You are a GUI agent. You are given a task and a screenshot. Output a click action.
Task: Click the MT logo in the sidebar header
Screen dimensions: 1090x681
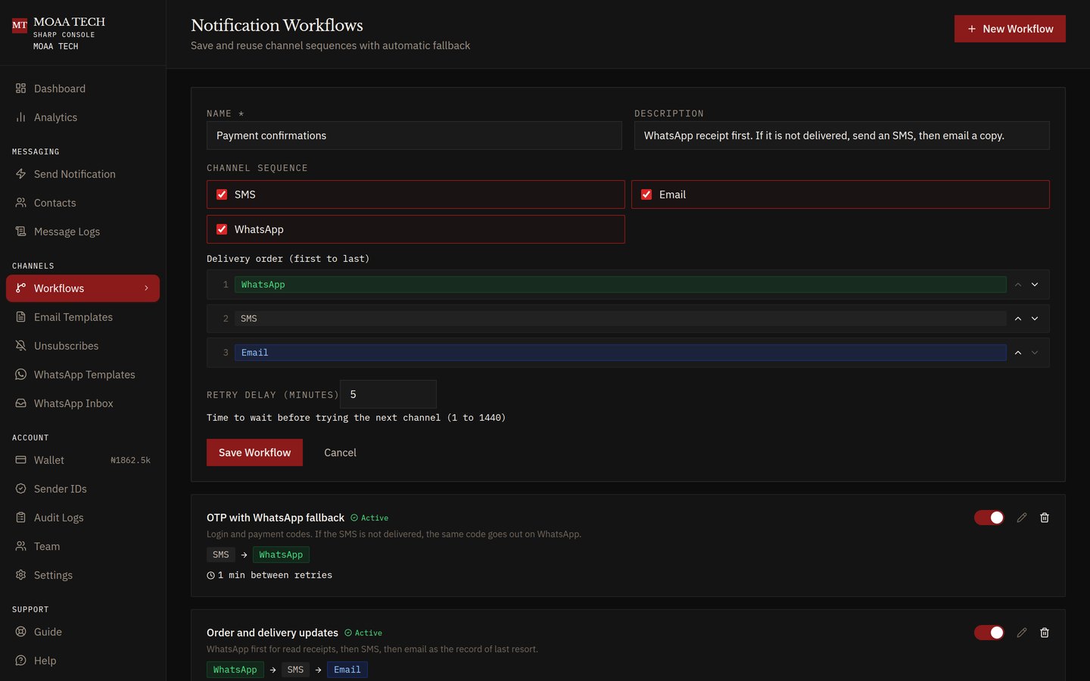click(20, 26)
